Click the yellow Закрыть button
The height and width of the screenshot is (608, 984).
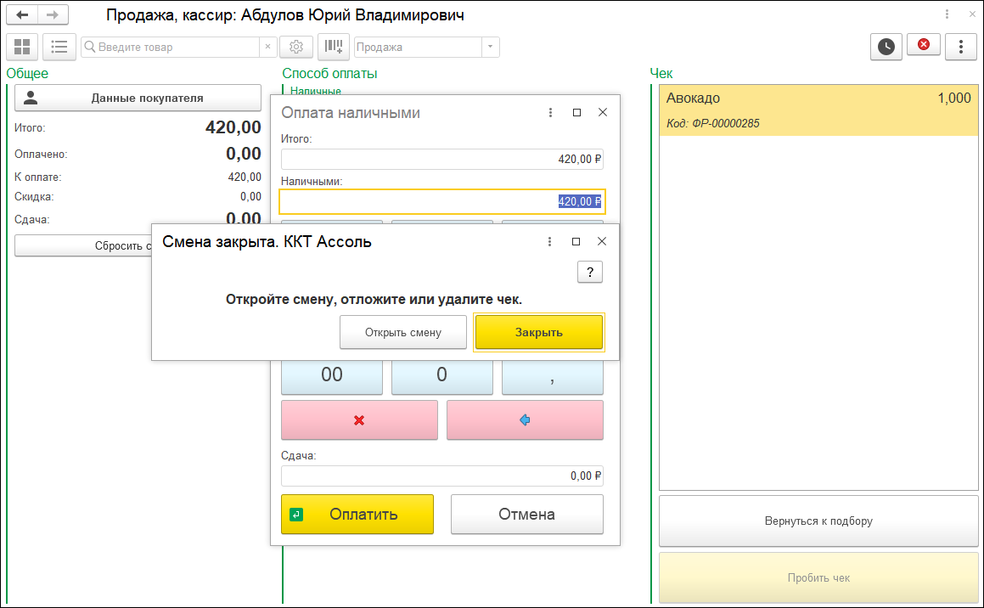(x=538, y=332)
